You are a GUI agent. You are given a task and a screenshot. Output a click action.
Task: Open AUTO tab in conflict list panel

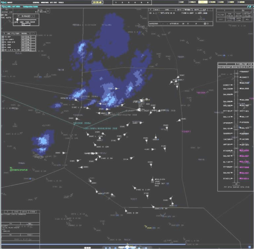tap(197, 10)
